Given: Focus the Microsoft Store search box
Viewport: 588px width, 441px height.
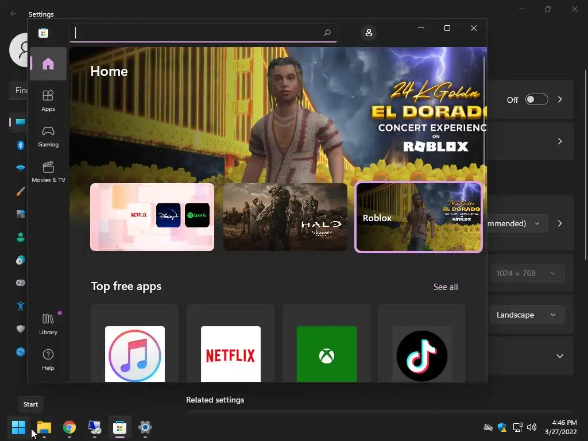Looking at the screenshot, I should [203, 33].
